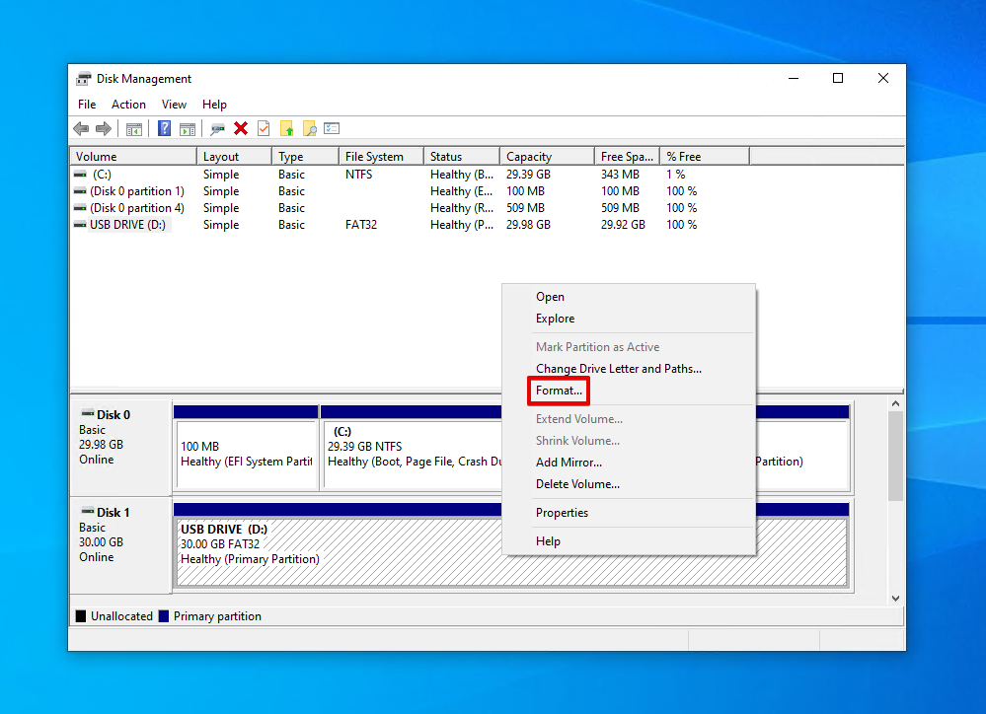Open the Action menu
The height and width of the screenshot is (714, 986).
point(128,105)
